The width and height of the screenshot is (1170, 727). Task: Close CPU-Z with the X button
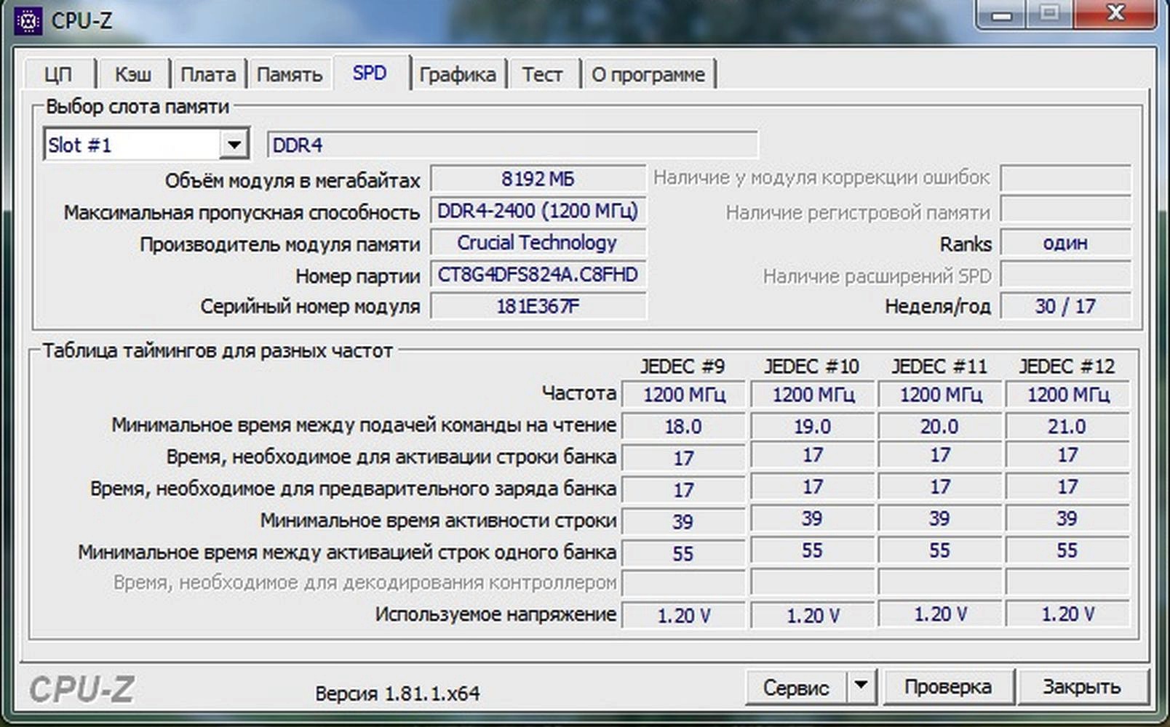(1114, 15)
